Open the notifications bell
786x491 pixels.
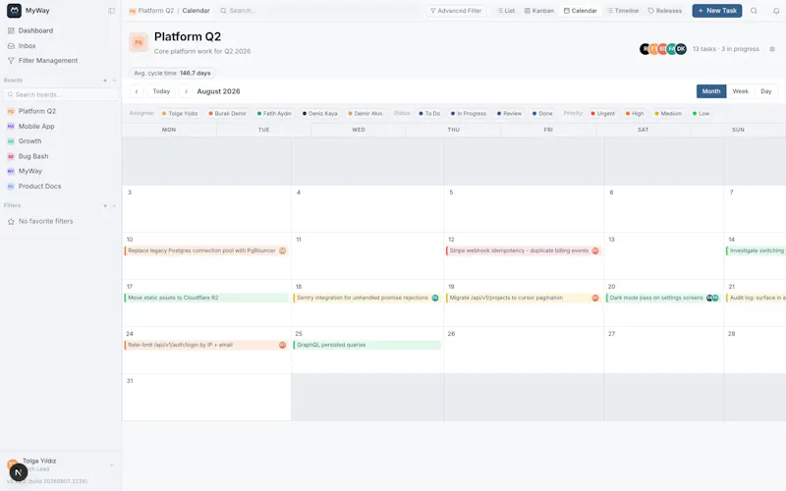(x=776, y=11)
